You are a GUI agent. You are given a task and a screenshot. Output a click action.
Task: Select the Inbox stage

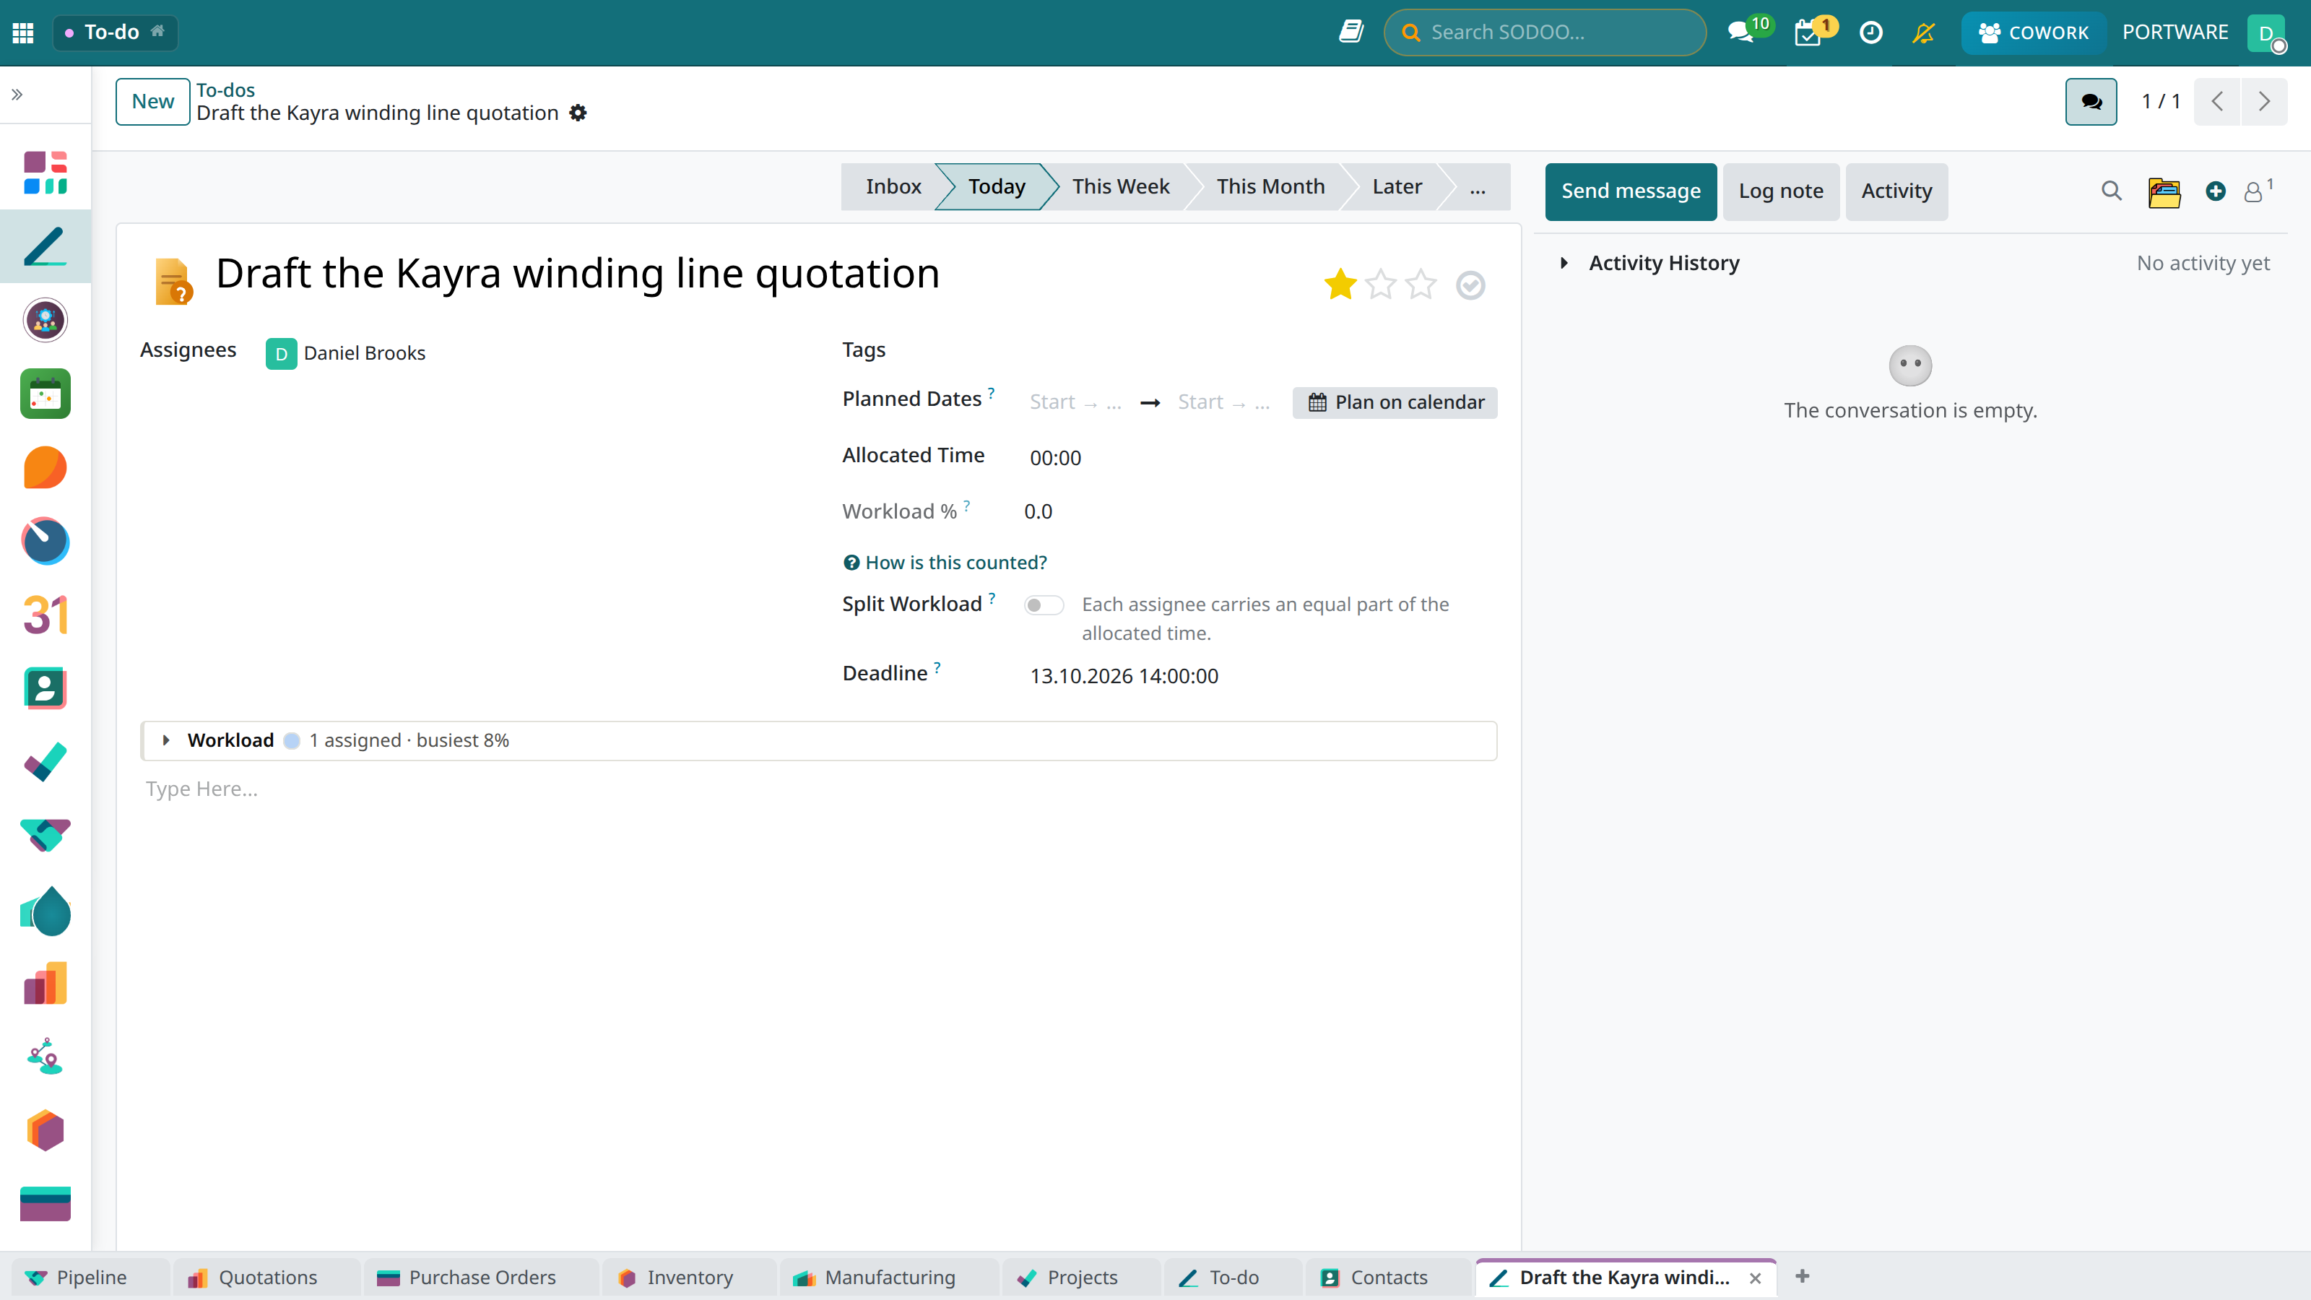893,186
